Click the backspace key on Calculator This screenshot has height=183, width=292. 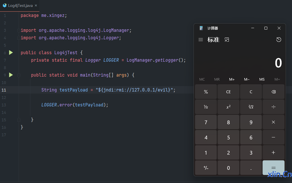[x=274, y=92]
